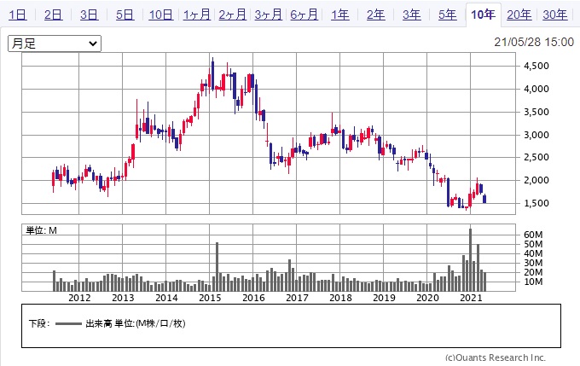Click the 20M volume axis label
Viewport: 580px width, 366px height.
point(533,272)
